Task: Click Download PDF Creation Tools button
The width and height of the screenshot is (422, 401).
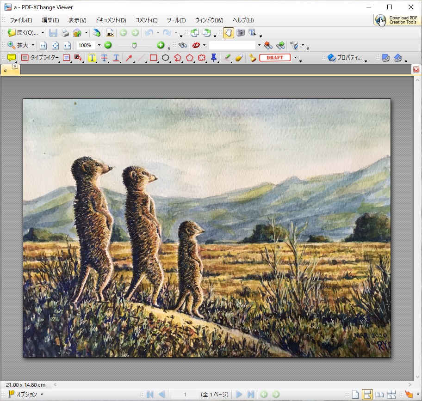Action: click(x=397, y=20)
